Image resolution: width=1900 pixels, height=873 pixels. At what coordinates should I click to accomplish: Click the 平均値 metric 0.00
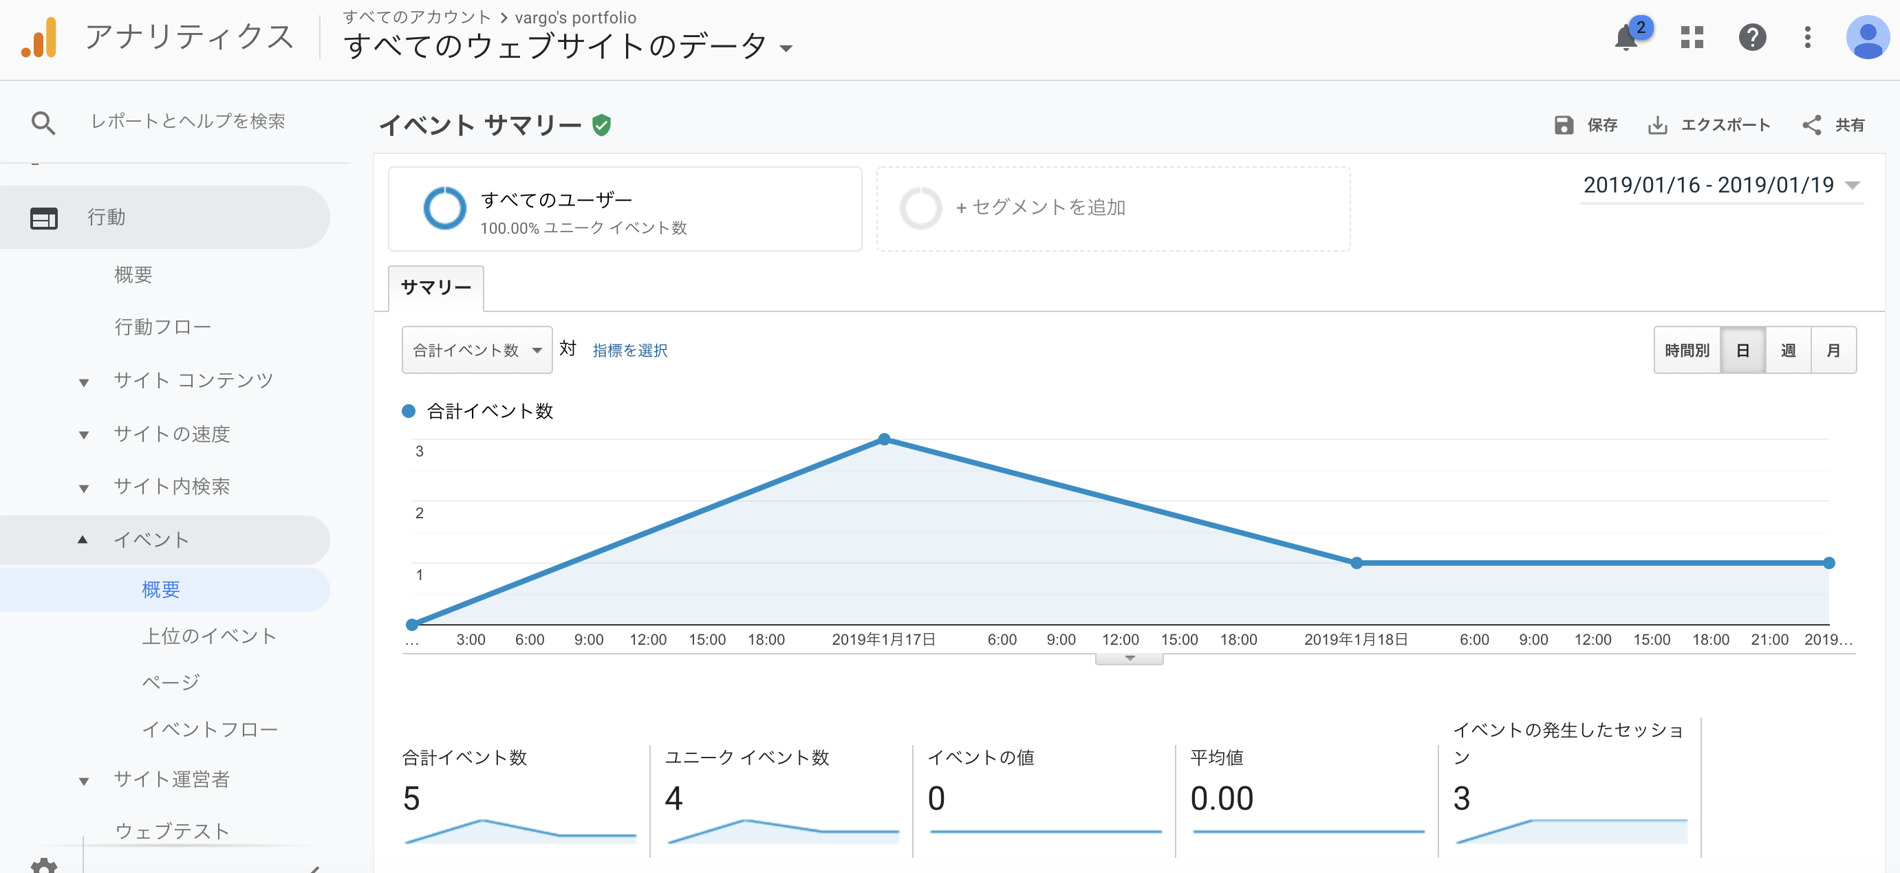1222,799
